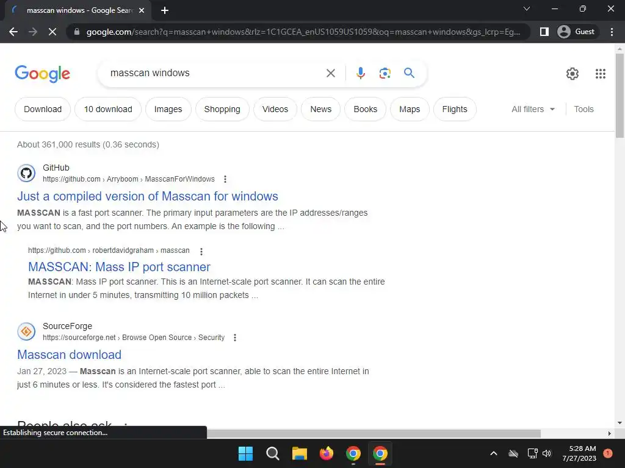
Task: Open File Explorer from taskbar
Action: click(299, 453)
